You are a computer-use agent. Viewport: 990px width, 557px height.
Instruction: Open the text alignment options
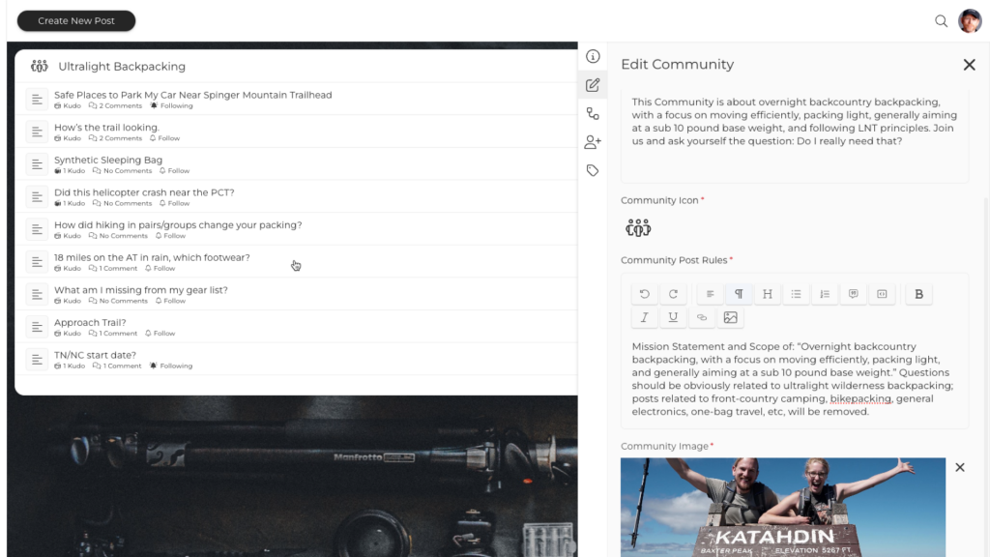710,294
